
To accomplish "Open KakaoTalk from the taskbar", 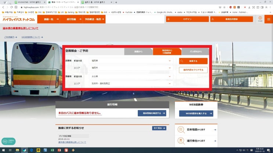I will click(x=38, y=150).
